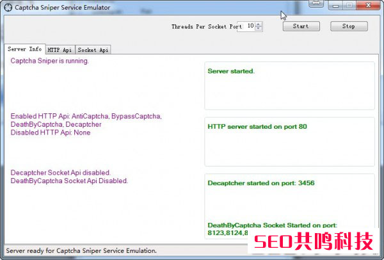Click the Stop button
The image size is (384, 260).
coord(349,26)
